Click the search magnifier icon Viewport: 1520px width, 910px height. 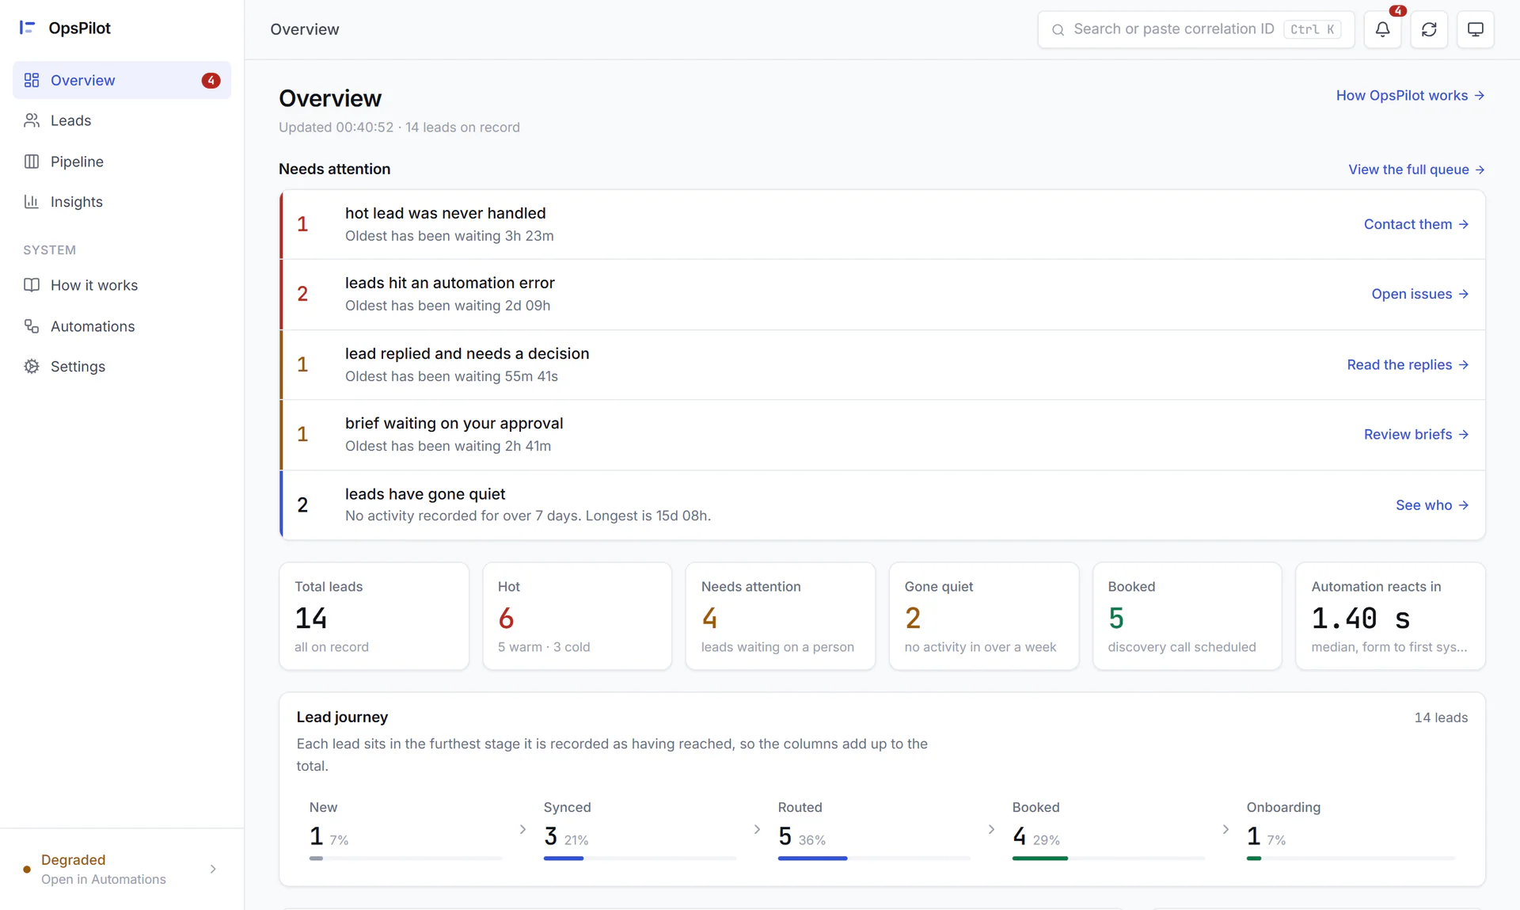(x=1058, y=30)
